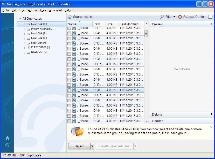
Task: Select the All Duplicates root label
Action: point(32,18)
